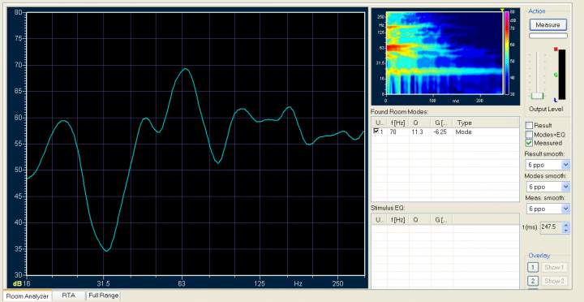Viewport: 584px width, 302px height.
Task: Click the f[Hz] header in Found Room Modes
Action: [397, 123]
